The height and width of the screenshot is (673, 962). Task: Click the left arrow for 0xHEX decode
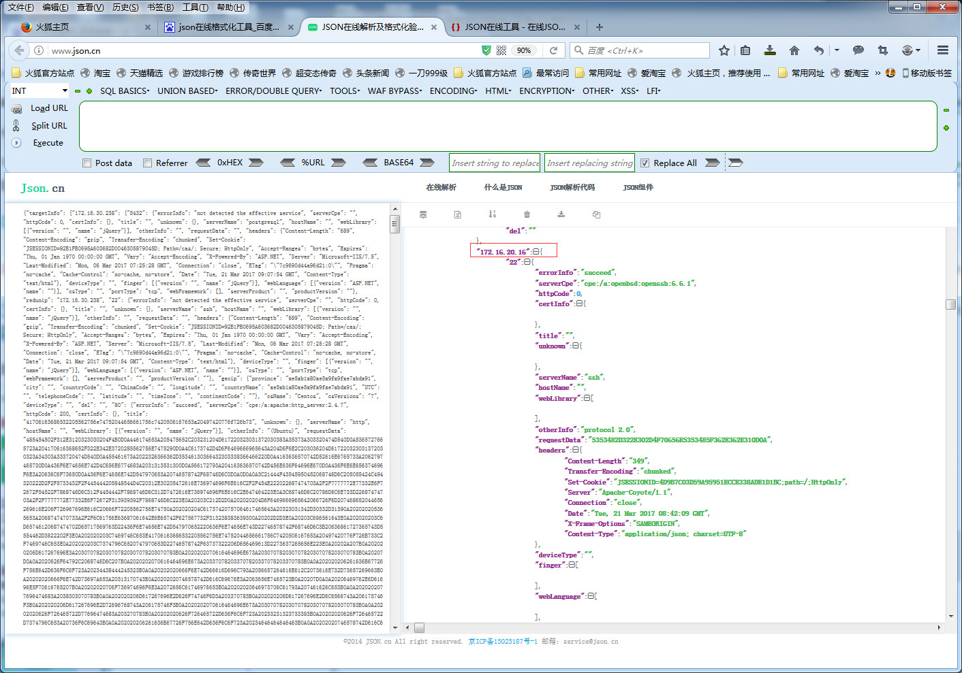203,163
